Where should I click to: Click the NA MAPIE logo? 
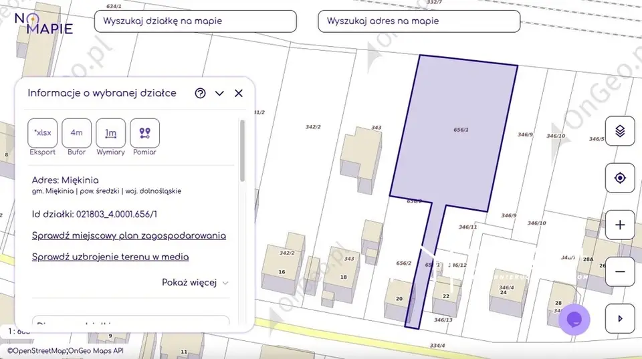click(44, 23)
